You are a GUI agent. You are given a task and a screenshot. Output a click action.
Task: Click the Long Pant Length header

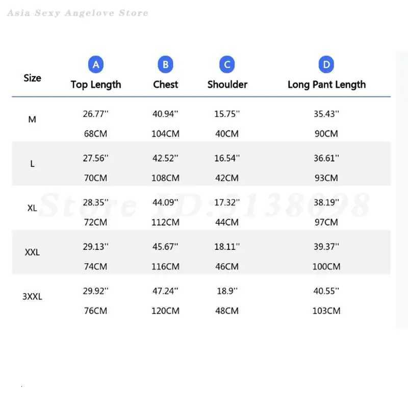(x=326, y=85)
